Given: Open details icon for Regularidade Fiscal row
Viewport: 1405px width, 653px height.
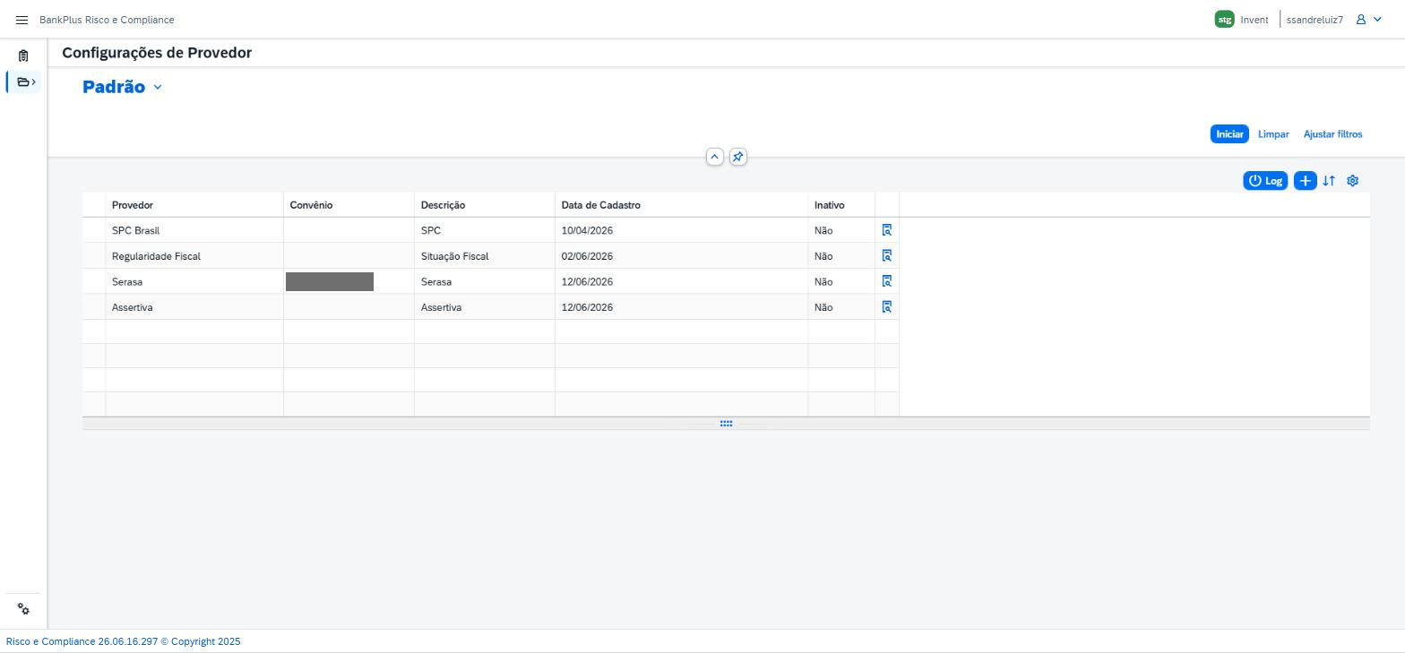Looking at the screenshot, I should (x=887, y=256).
